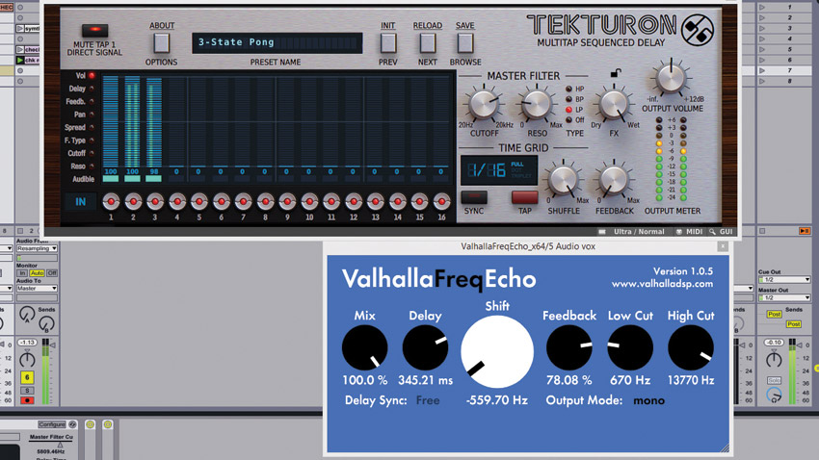Click the master track pan knob

774,359
